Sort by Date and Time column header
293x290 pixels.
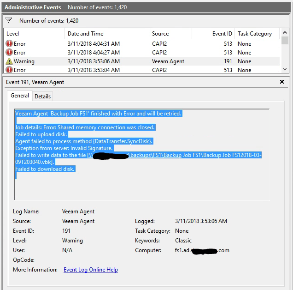107,34
